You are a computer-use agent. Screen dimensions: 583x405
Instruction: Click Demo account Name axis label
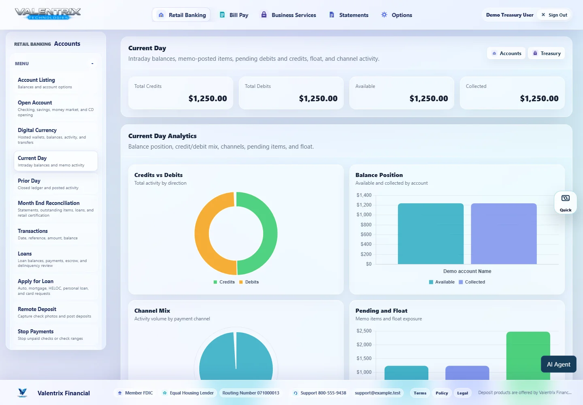coord(467,271)
